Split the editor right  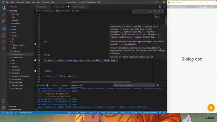point(160,7)
